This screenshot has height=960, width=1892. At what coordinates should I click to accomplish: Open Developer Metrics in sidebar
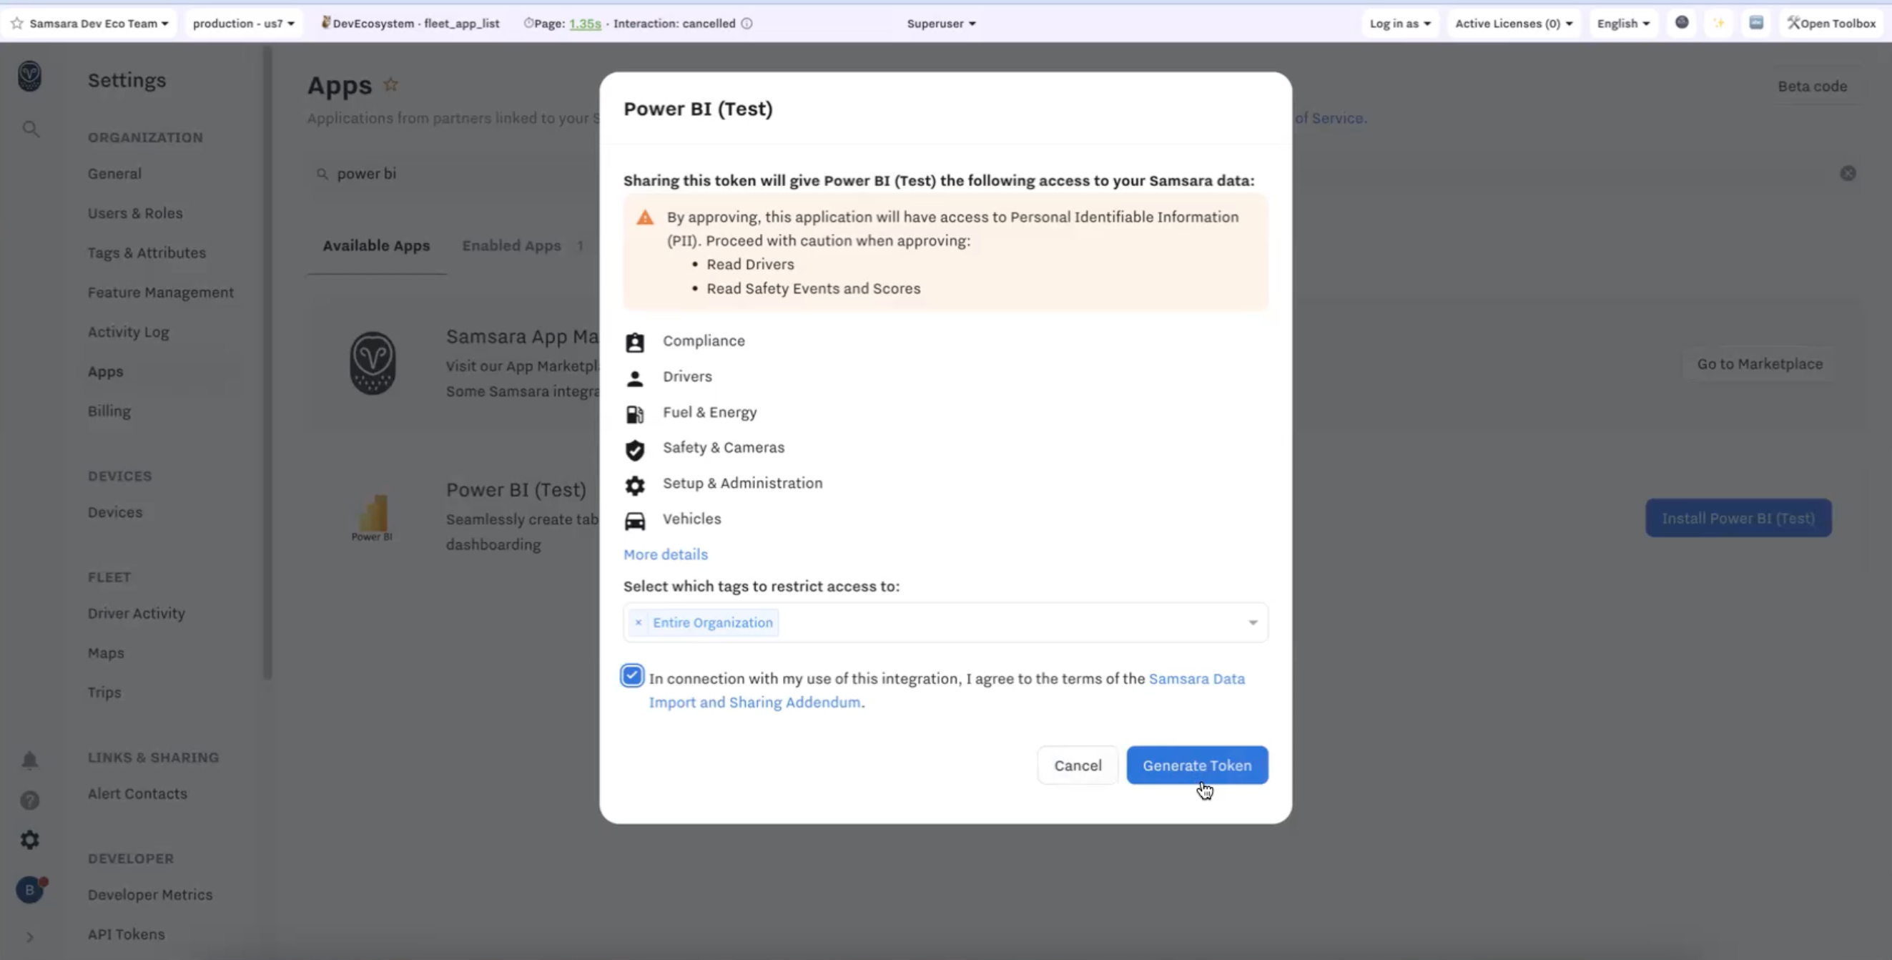click(151, 896)
